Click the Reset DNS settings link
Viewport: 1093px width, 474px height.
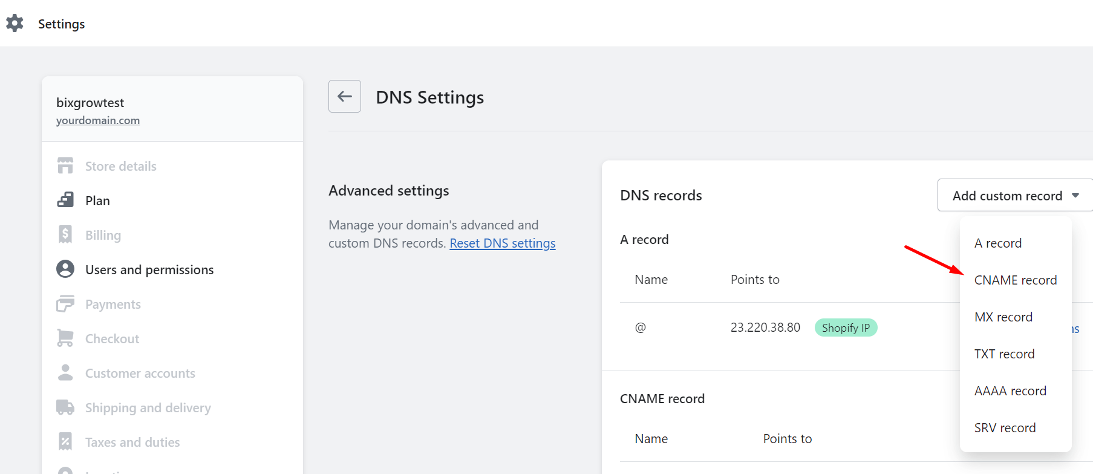pyautogui.click(x=503, y=243)
